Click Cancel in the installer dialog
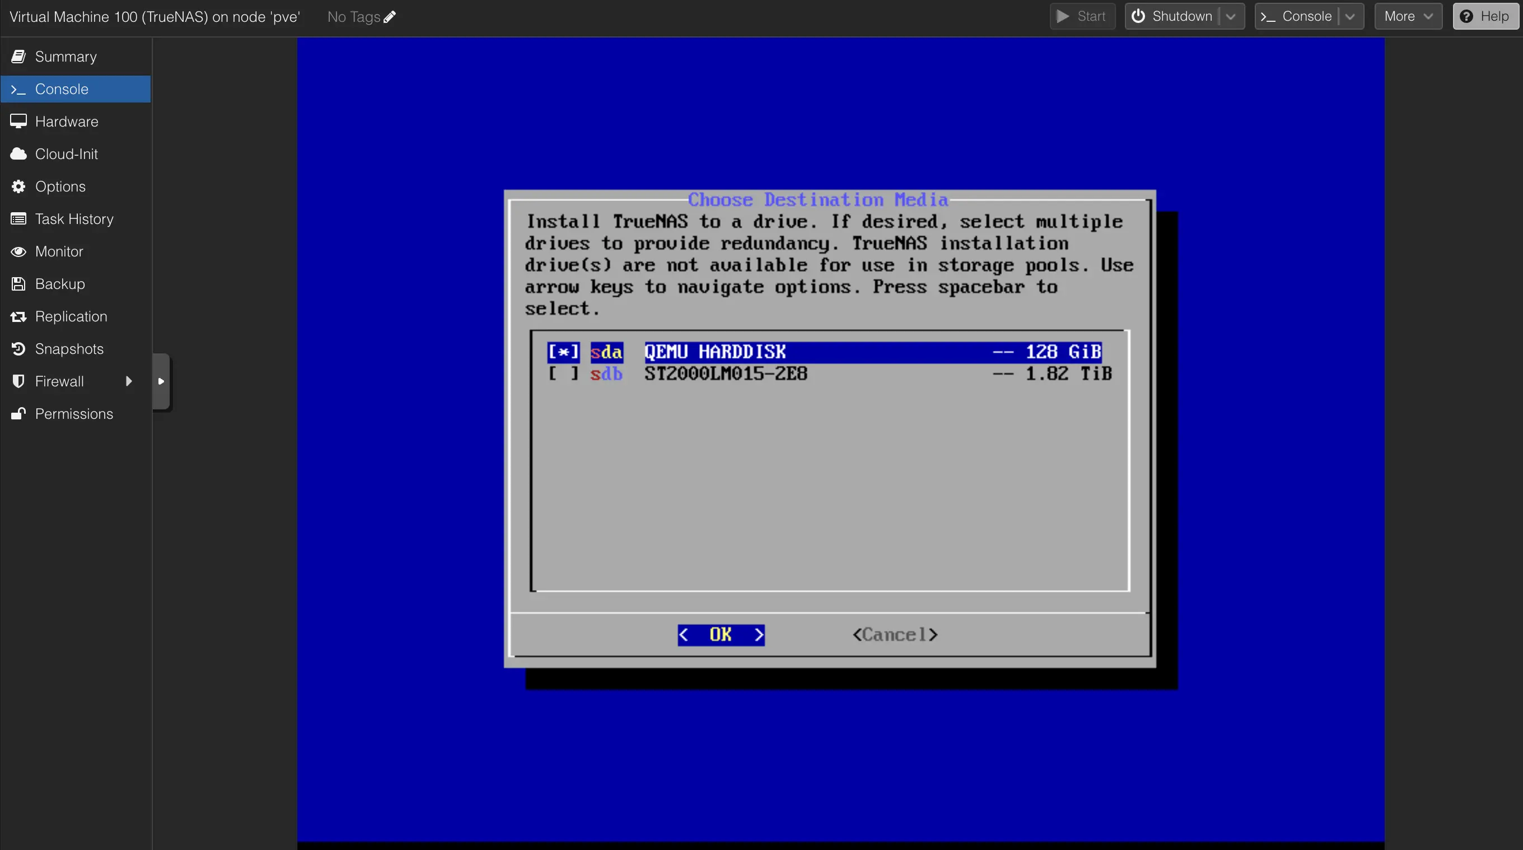Viewport: 1523px width, 850px height. [x=895, y=636]
